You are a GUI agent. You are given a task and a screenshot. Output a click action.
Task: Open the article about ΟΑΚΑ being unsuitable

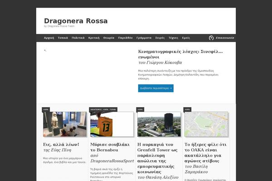(205, 152)
